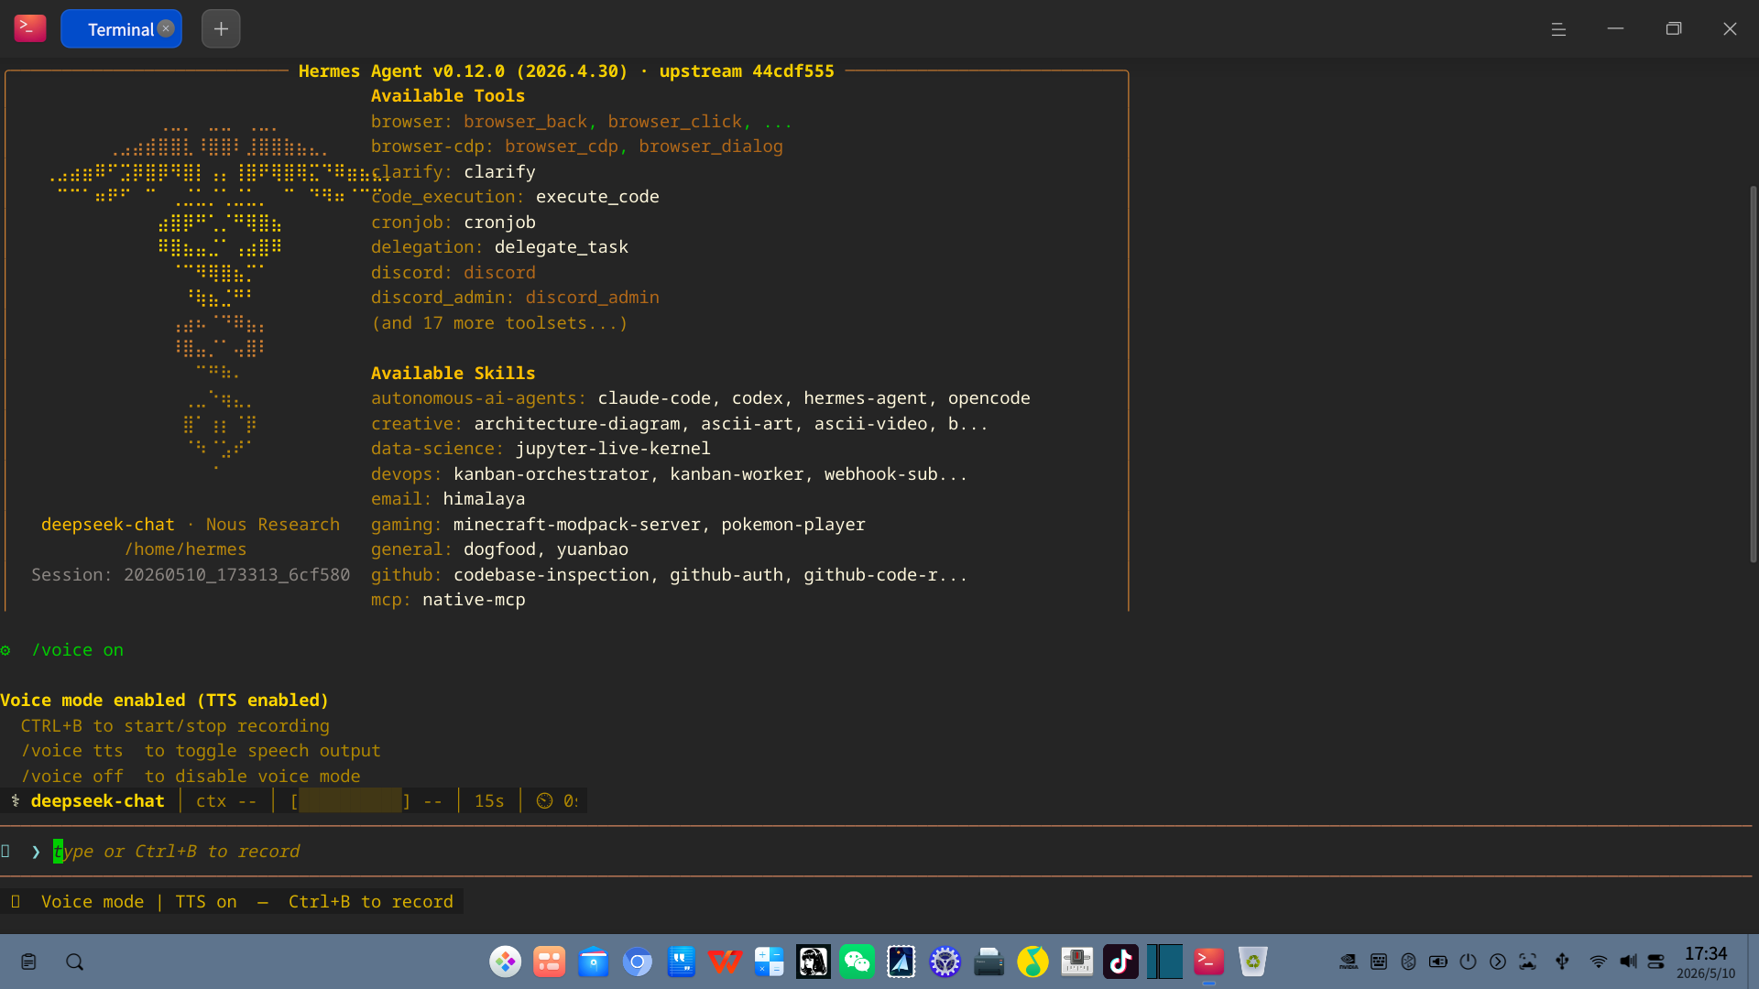This screenshot has height=989, width=1759.
Task: Focus the 'type or Ctrl+B to record' prompt
Action: click(x=177, y=852)
